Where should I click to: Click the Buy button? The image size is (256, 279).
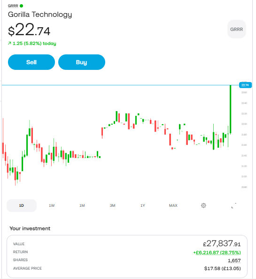[x=82, y=62]
